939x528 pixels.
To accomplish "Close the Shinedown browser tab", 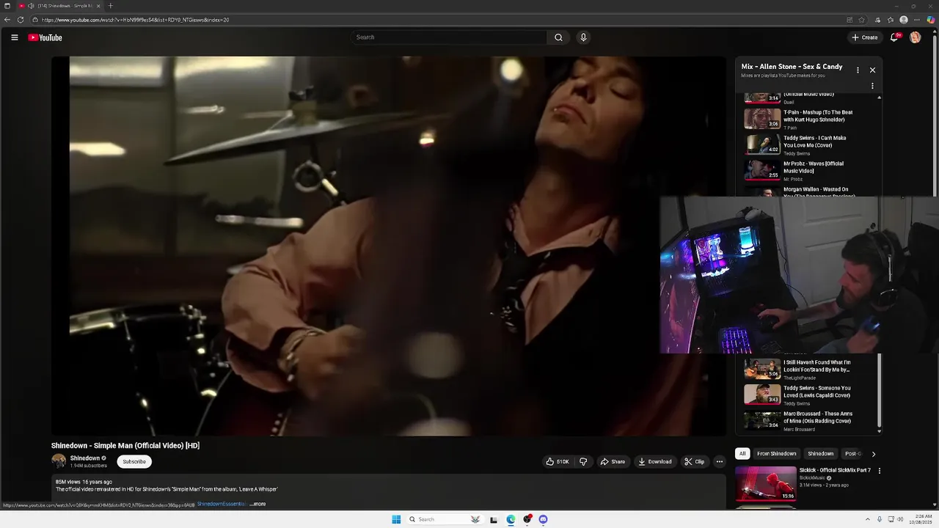I will pos(98,6).
